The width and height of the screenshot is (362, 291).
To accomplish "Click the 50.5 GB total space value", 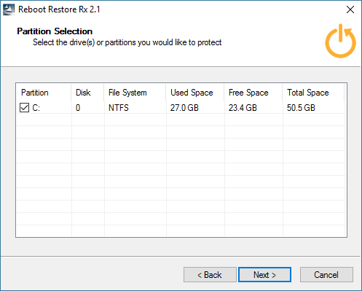I will point(301,108).
